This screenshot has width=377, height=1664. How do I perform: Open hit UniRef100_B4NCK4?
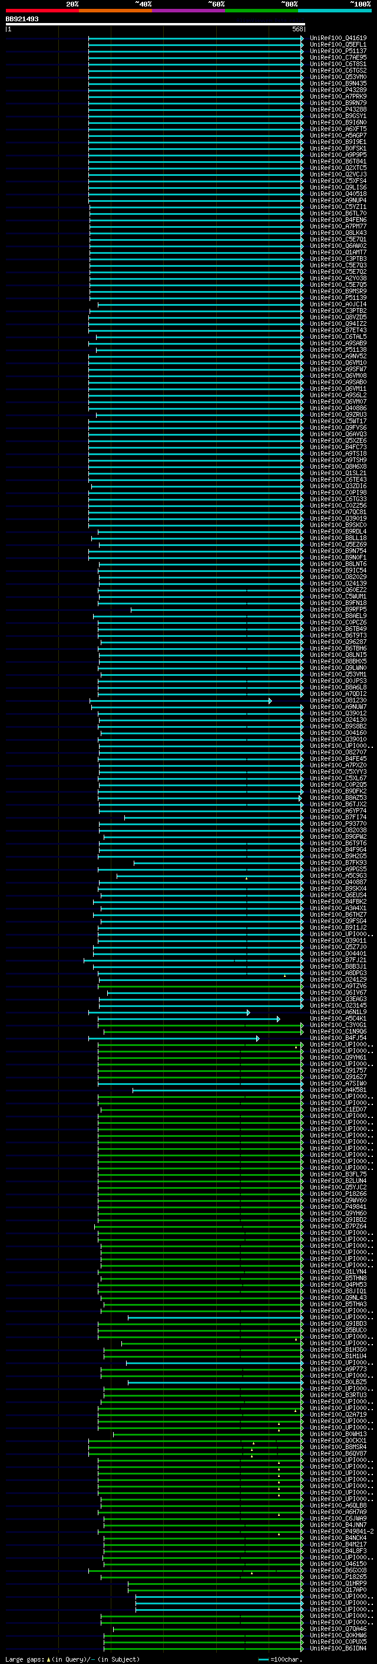(x=338, y=1538)
